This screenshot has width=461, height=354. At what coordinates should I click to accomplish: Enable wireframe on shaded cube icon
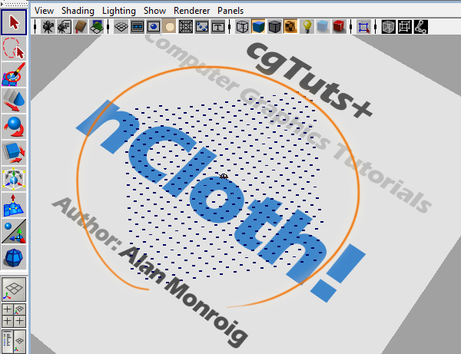point(274,27)
